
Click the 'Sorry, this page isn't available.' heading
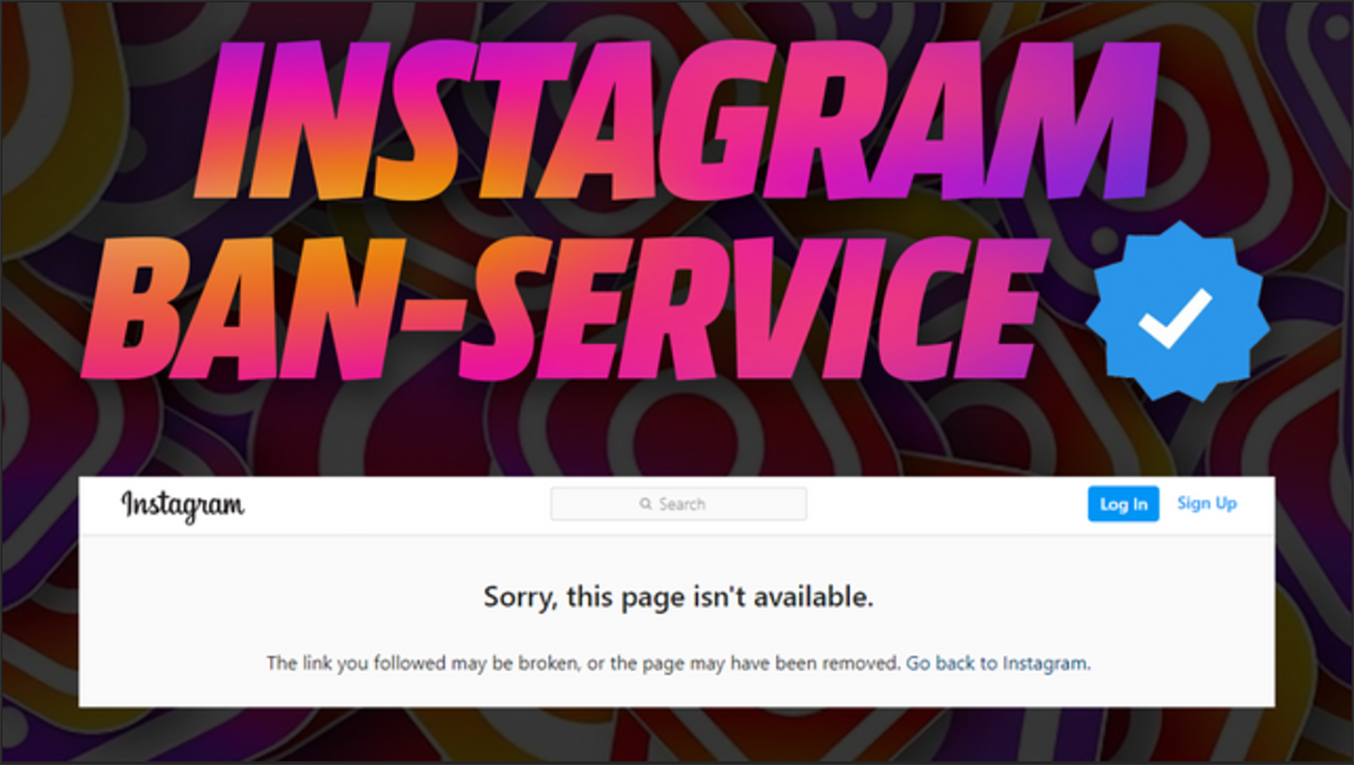tap(678, 597)
